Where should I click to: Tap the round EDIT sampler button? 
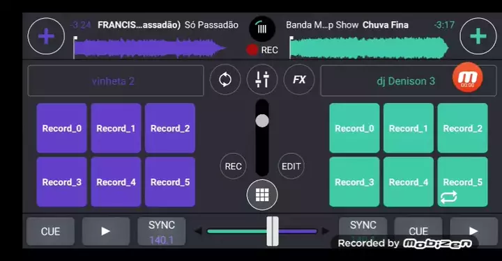coord(291,166)
